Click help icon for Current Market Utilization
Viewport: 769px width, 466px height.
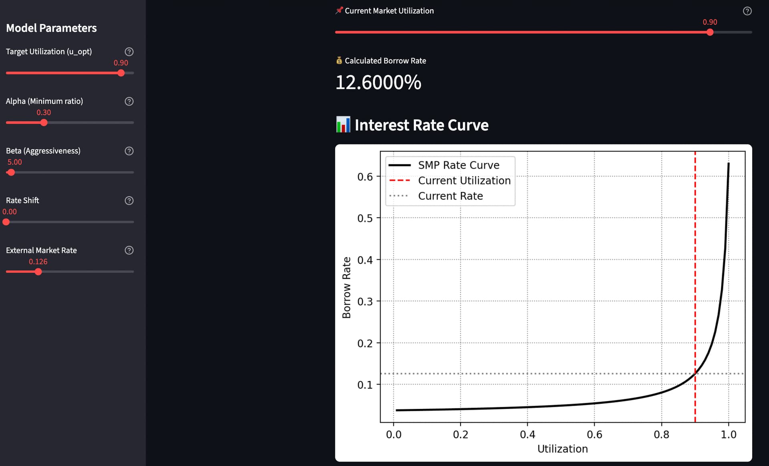[747, 11]
